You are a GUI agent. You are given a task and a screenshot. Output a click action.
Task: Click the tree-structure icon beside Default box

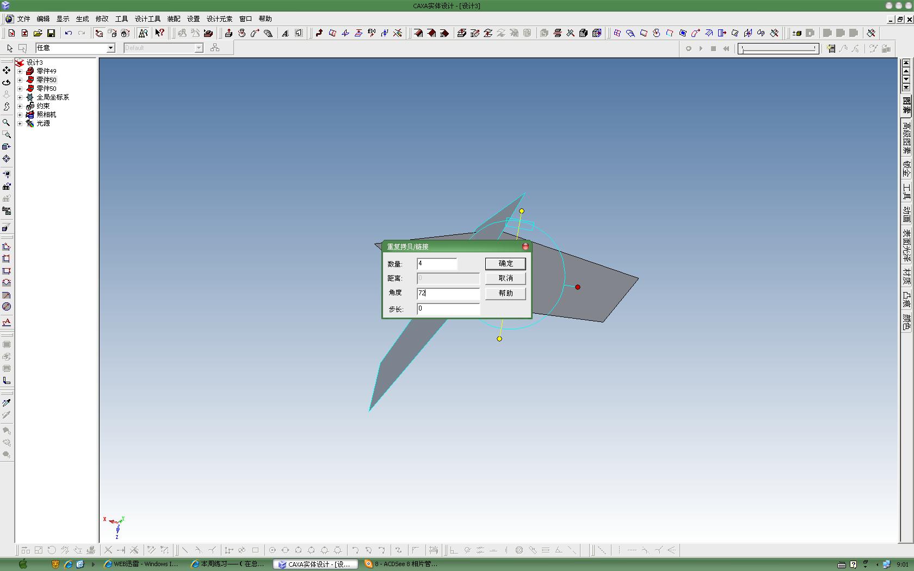(215, 48)
